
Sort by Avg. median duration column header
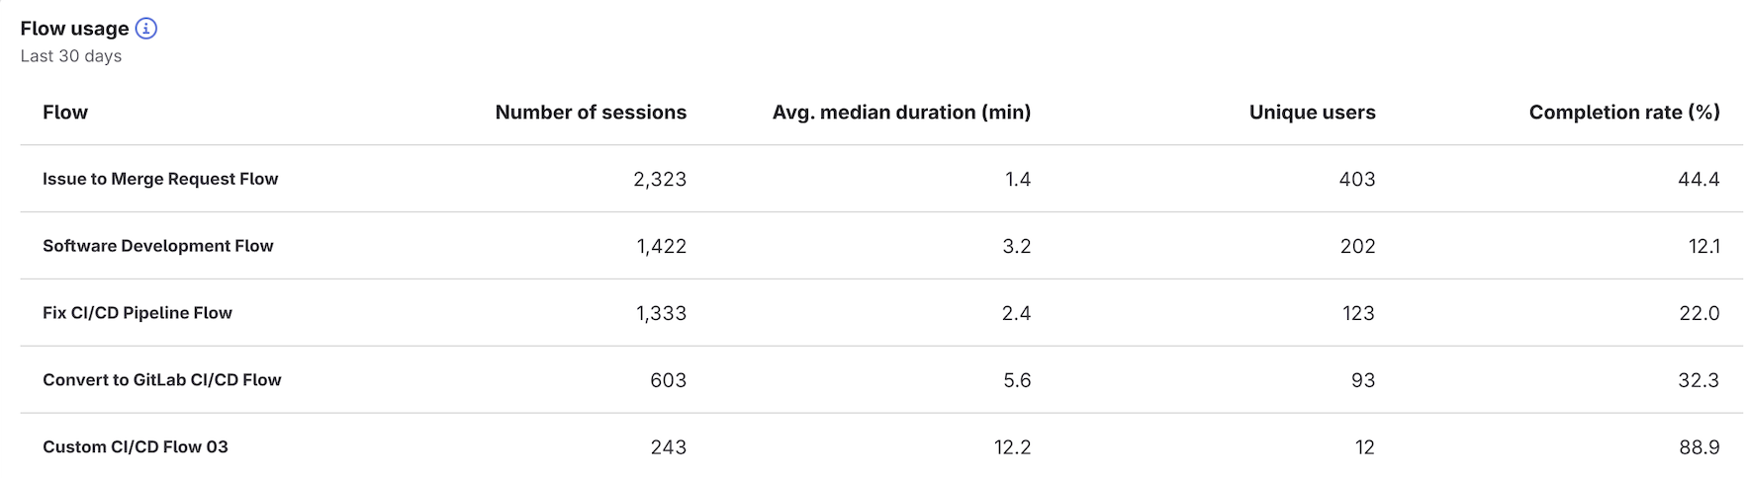coord(900,113)
